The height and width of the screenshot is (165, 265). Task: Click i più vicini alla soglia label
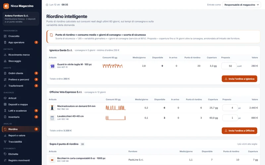[247, 144]
